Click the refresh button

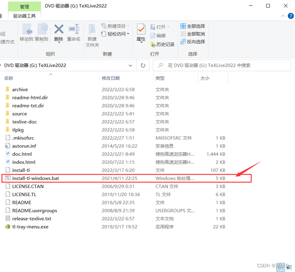(x=143, y=66)
